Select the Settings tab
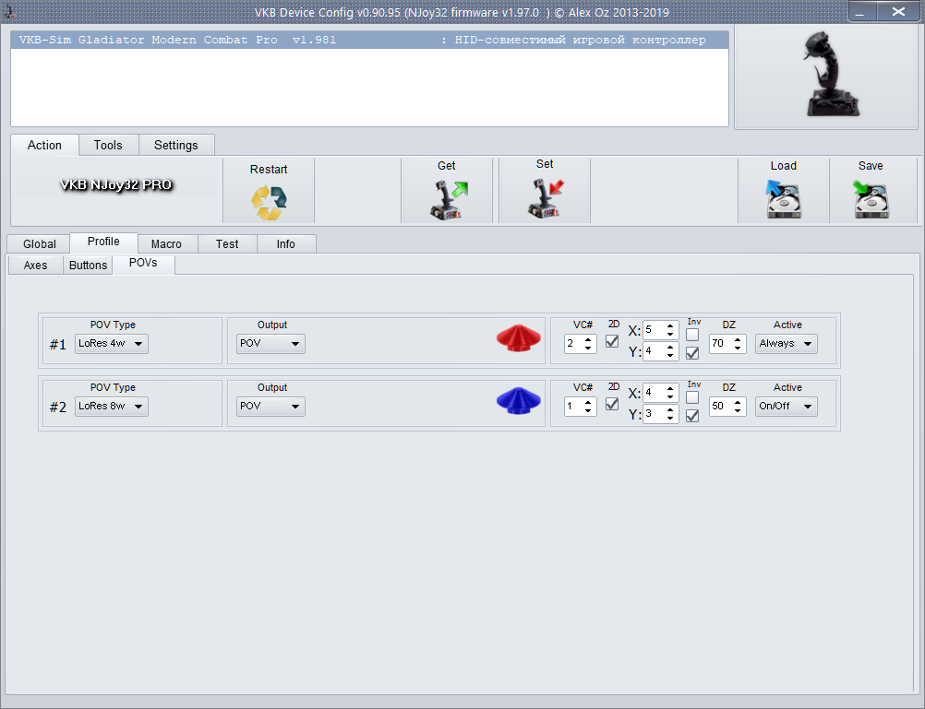Viewport: 925px width, 709px height. 175,146
